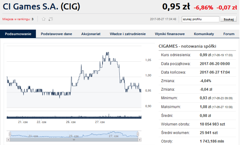
Task: Click the 0,90 price axis label
Action: (x=148, y=106)
